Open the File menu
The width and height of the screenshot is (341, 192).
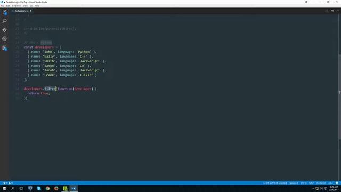point(3,6)
